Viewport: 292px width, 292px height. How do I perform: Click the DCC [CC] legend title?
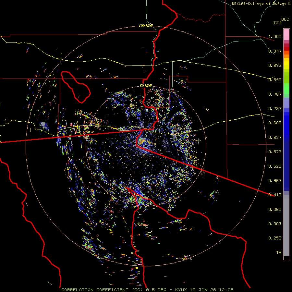(x=280, y=21)
